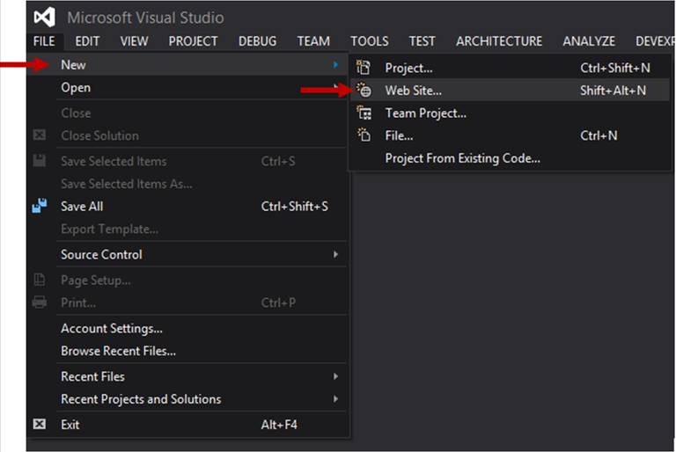Choose File... in the New submenu
Viewport: 676px width, 452px height.
pos(510,135)
